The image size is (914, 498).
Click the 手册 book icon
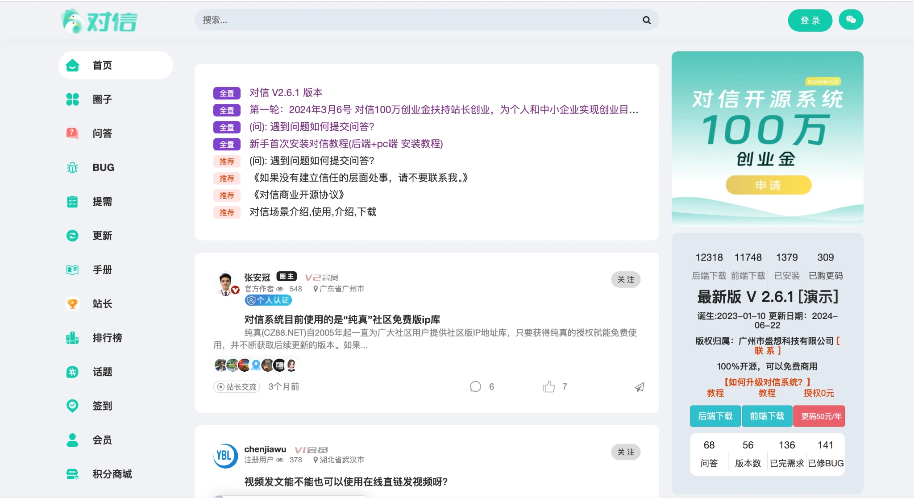[72, 270]
